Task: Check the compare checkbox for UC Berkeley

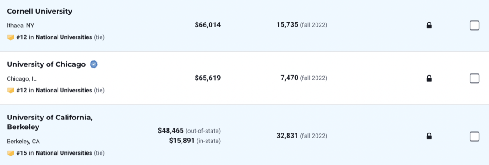Action: [x=475, y=136]
